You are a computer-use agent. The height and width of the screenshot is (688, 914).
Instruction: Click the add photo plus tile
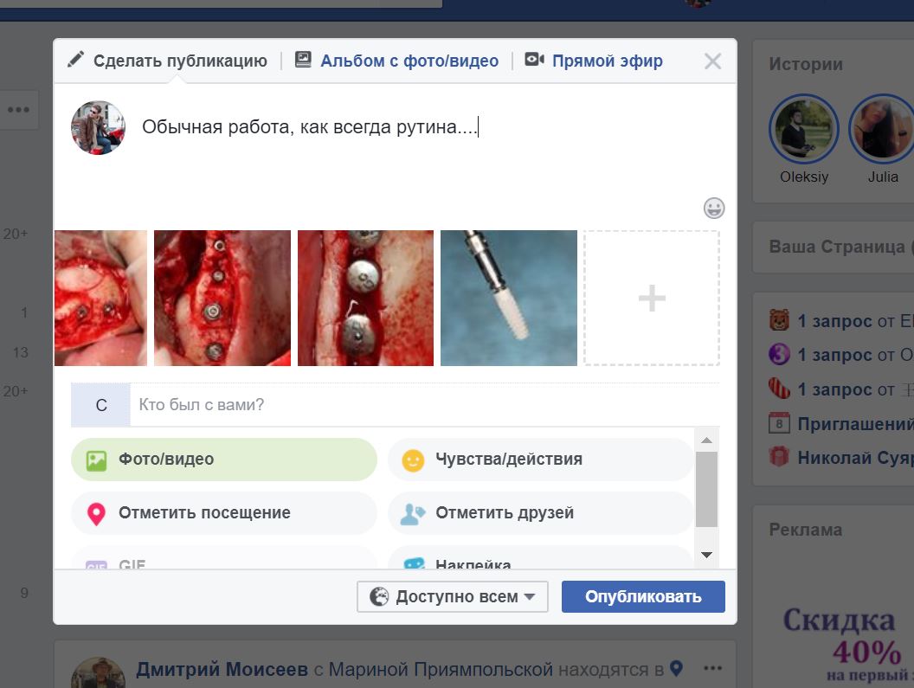tap(651, 299)
